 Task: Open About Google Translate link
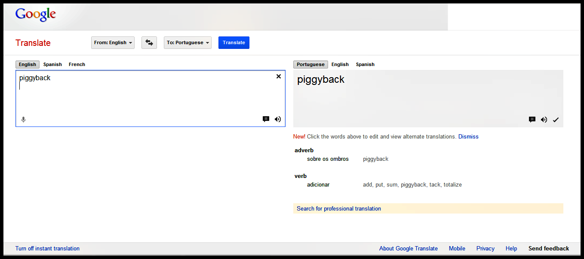[x=409, y=248]
